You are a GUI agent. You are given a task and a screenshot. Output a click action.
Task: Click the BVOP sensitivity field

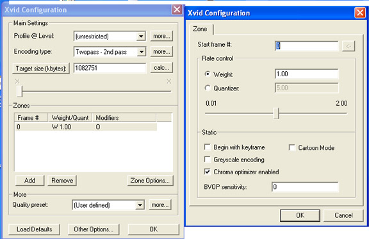[x=305, y=187]
